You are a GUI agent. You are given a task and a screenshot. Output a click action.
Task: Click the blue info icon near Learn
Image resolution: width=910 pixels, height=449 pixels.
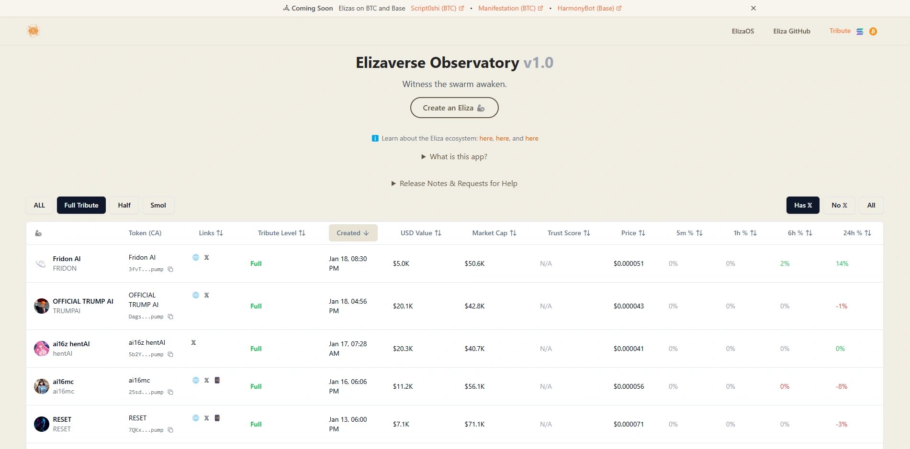pos(375,138)
